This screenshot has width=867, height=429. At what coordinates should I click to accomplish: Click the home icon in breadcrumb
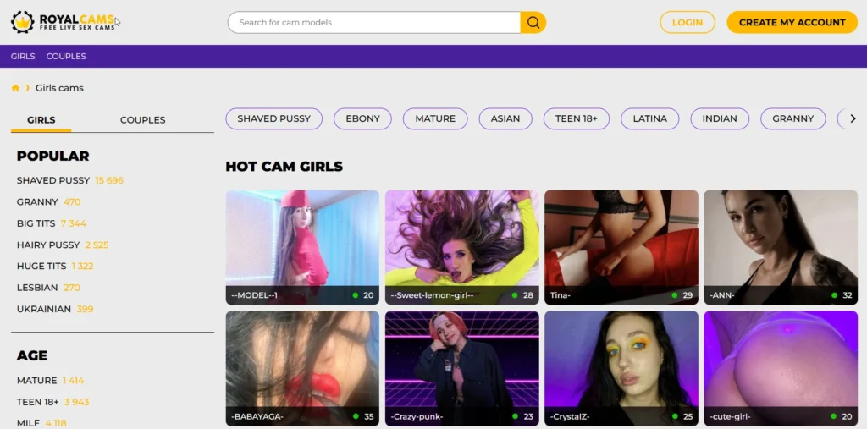click(15, 88)
